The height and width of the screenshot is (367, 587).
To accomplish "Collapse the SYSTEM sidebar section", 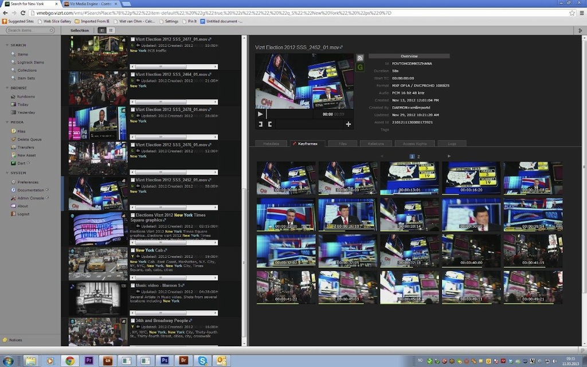I will pyautogui.click(x=7, y=173).
